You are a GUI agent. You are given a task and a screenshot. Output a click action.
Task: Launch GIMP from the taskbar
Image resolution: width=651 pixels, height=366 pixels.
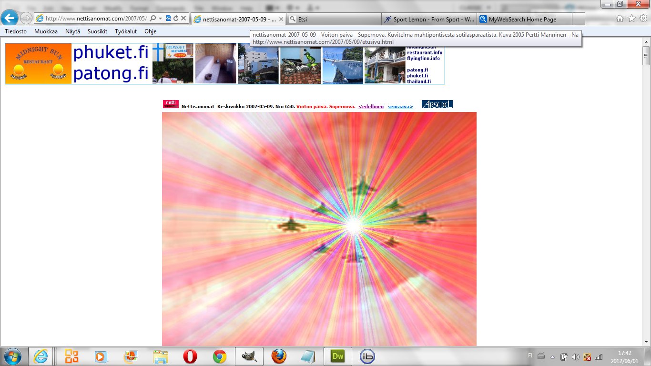click(x=249, y=356)
